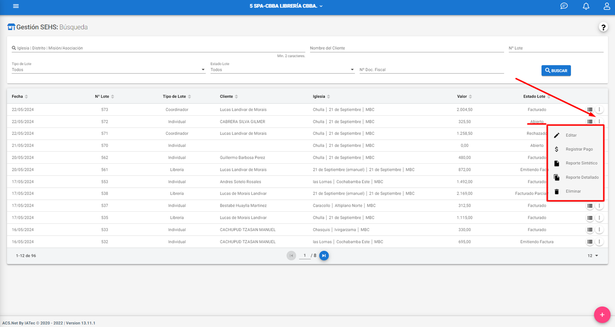Click the Iglesia, Distrito, Misión search field
615x327 pixels.
[x=158, y=48]
